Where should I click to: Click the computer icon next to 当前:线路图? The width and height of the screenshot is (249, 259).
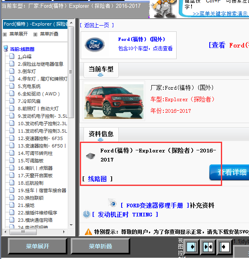pyautogui.click(x=6, y=49)
